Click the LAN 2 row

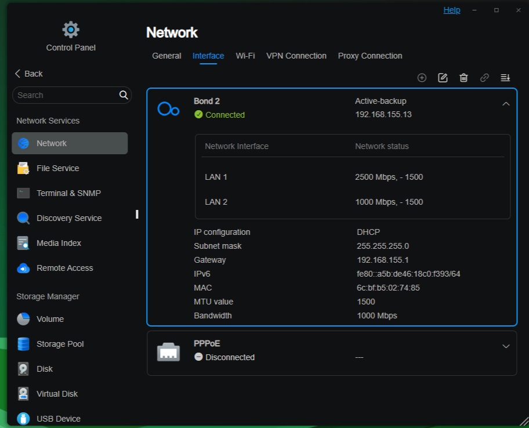(x=353, y=202)
